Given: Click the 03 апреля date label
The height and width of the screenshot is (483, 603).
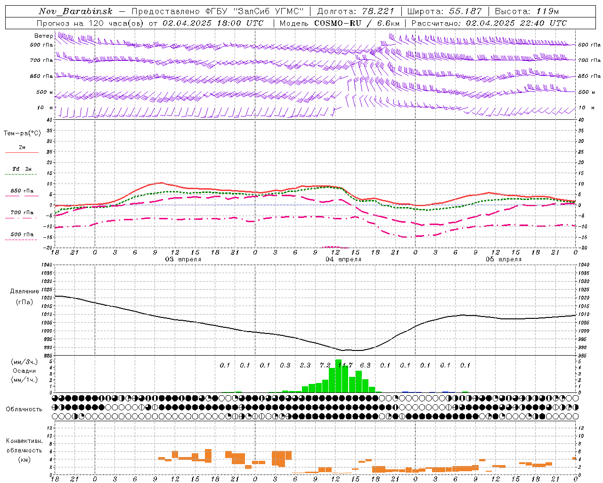Looking at the screenshot, I should (x=183, y=259).
